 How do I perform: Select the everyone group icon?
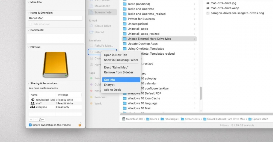(x=32, y=107)
